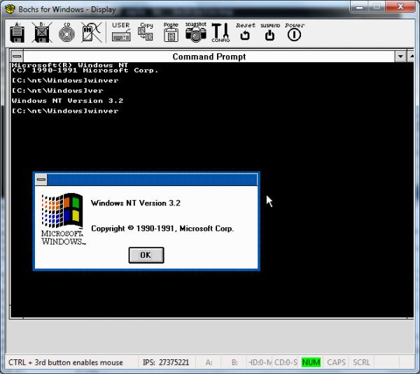
Task: Click the 'Microsoft(R) Windows NT' console header line
Action: (x=70, y=65)
